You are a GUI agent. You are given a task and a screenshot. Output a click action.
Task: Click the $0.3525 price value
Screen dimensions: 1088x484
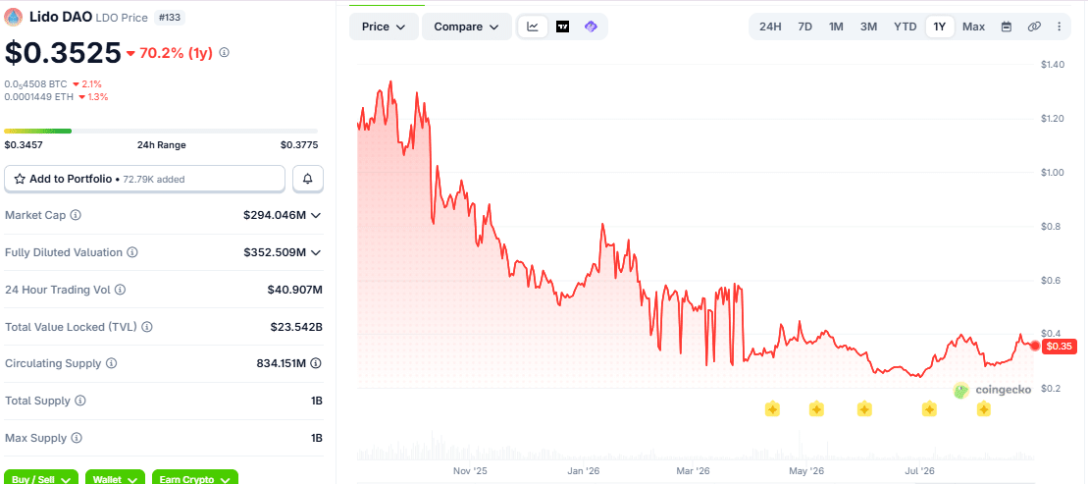(63, 53)
